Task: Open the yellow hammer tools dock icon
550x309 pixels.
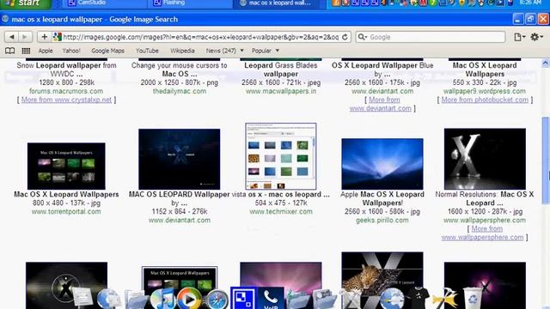Action: coord(444,299)
